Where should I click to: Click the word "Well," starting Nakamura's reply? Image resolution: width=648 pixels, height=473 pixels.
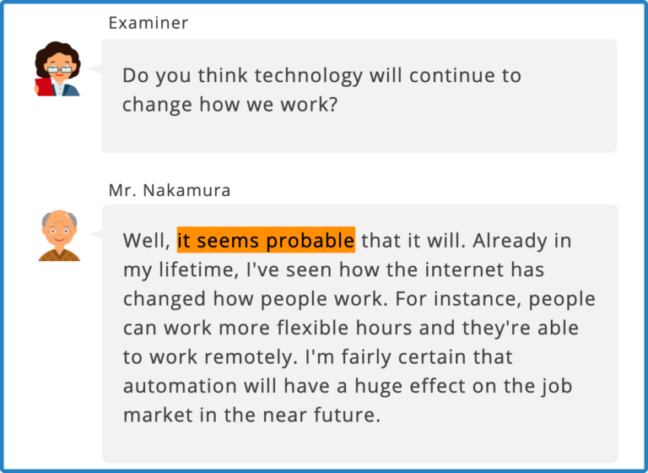147,241
